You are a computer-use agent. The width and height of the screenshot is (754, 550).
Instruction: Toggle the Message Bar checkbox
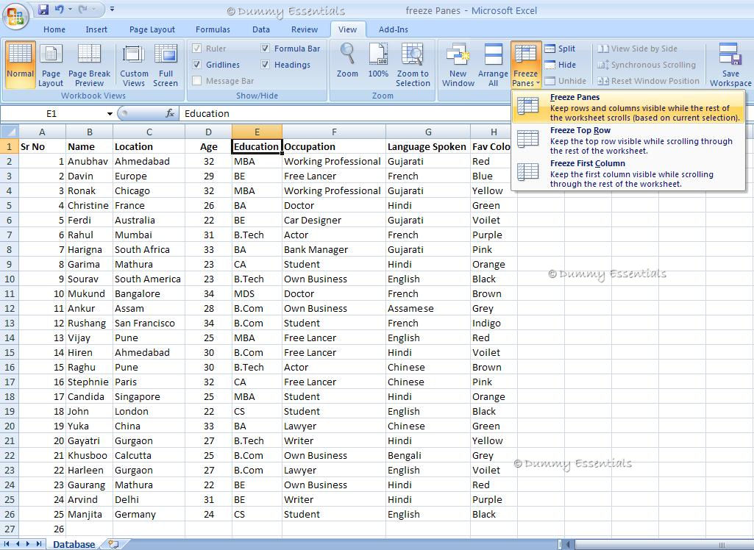[196, 81]
